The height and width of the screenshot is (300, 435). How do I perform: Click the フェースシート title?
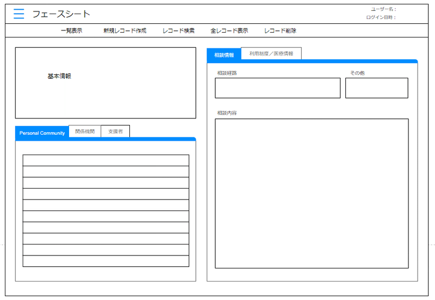[61, 14]
